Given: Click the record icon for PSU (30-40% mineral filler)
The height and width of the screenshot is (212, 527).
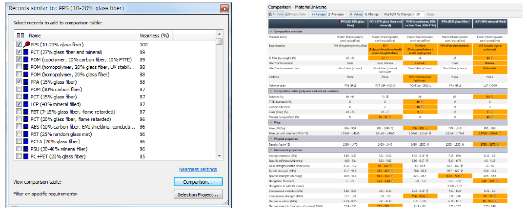Looking at the screenshot, I should (x=26, y=149).
